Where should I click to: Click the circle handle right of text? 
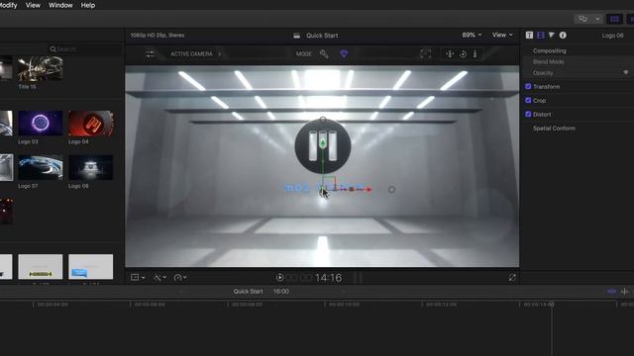pyautogui.click(x=391, y=189)
